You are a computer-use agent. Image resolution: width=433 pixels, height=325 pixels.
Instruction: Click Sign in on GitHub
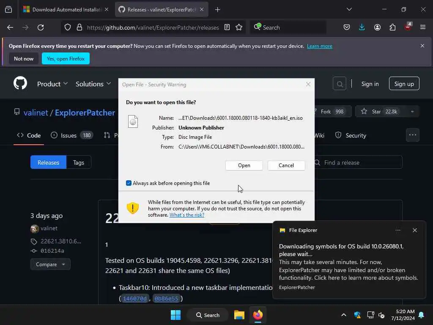click(370, 84)
